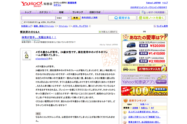187x124 pixels.
Task: Open the 回答ひろば navigation tab
Action: point(95,12)
